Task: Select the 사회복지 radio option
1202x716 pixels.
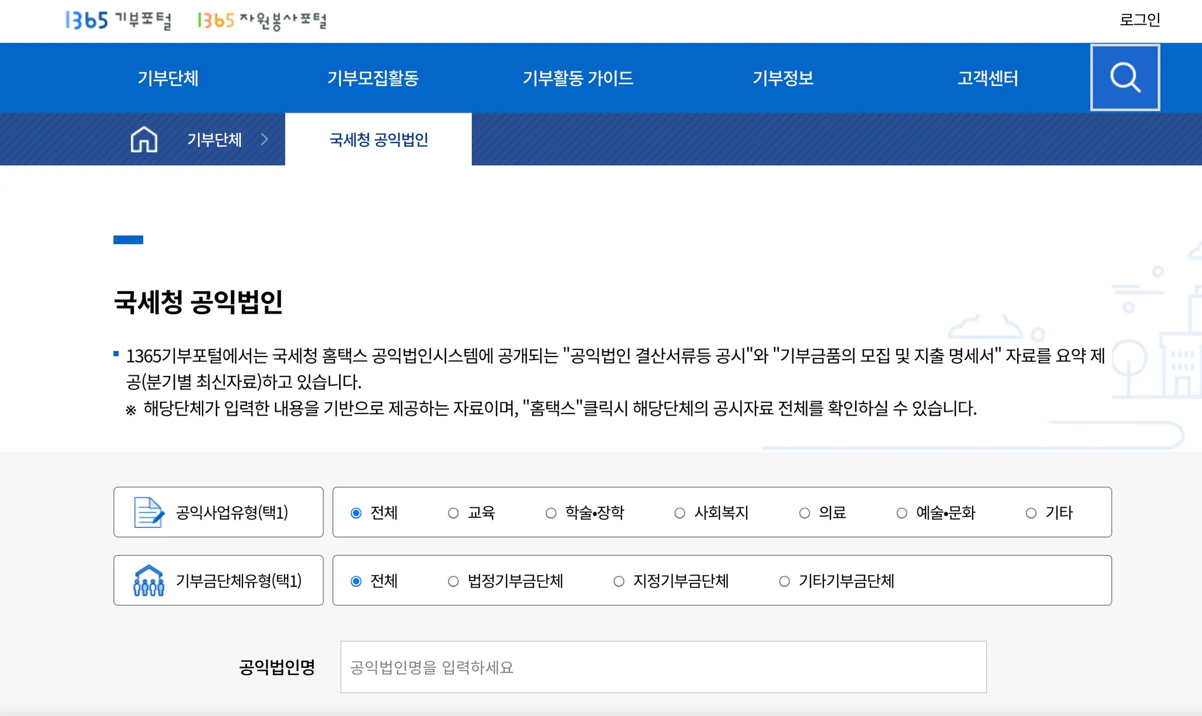Action: pos(680,513)
